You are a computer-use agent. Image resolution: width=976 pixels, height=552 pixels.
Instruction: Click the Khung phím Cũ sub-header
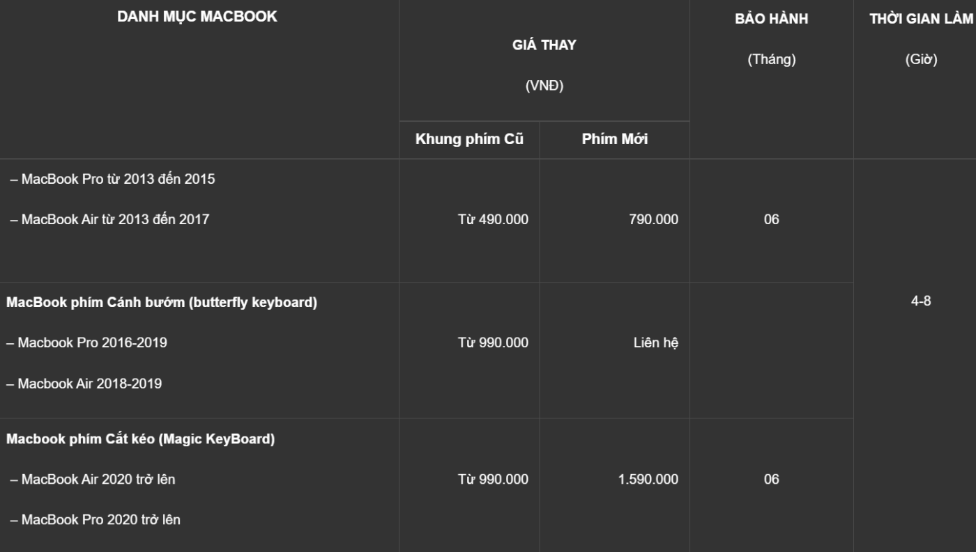[x=469, y=139]
